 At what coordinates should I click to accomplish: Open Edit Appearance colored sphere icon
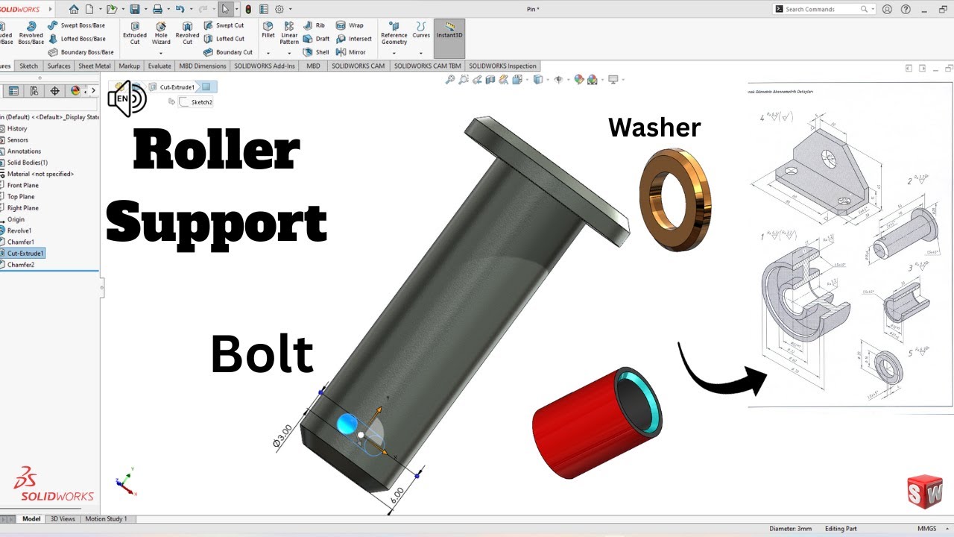[578, 80]
